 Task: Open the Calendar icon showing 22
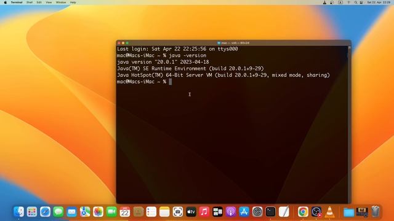124,212
